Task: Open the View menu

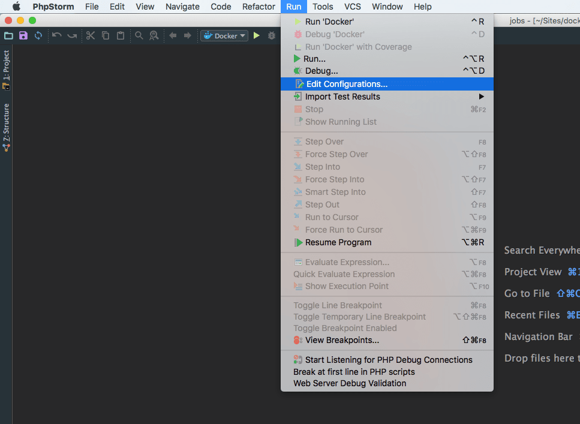Action: [145, 7]
